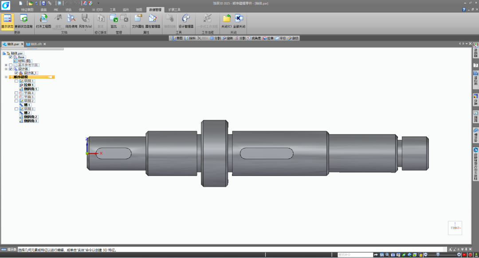The image size is (479, 258).
Task: Toggle 设计体 parent checkbox
Action: click(11, 69)
